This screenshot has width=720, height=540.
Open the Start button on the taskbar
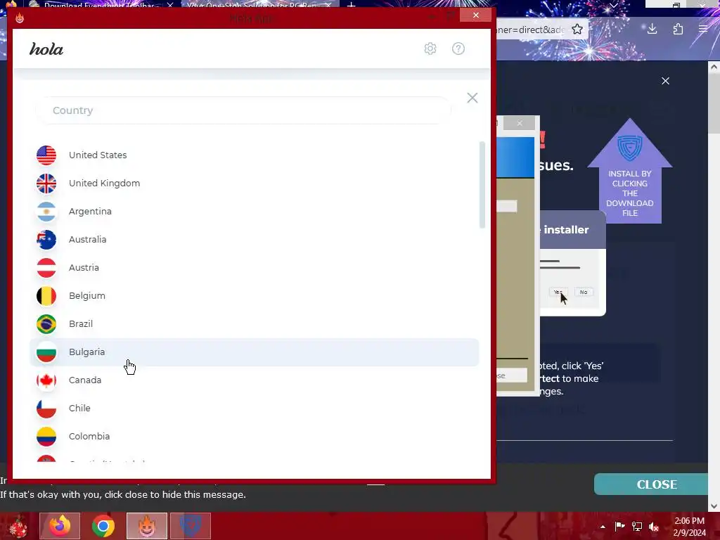pos(18,526)
